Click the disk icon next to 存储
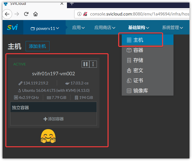The height and width of the screenshot is (161, 192). tap(129, 60)
